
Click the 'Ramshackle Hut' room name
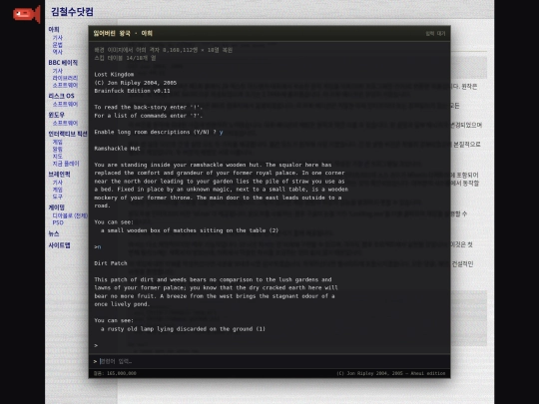coord(117,149)
